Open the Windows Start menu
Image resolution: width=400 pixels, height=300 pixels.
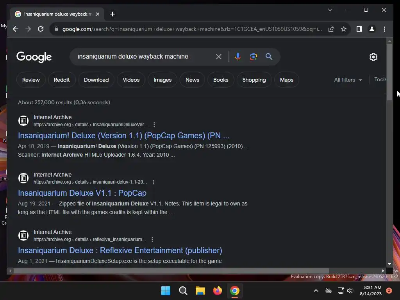[166, 291]
